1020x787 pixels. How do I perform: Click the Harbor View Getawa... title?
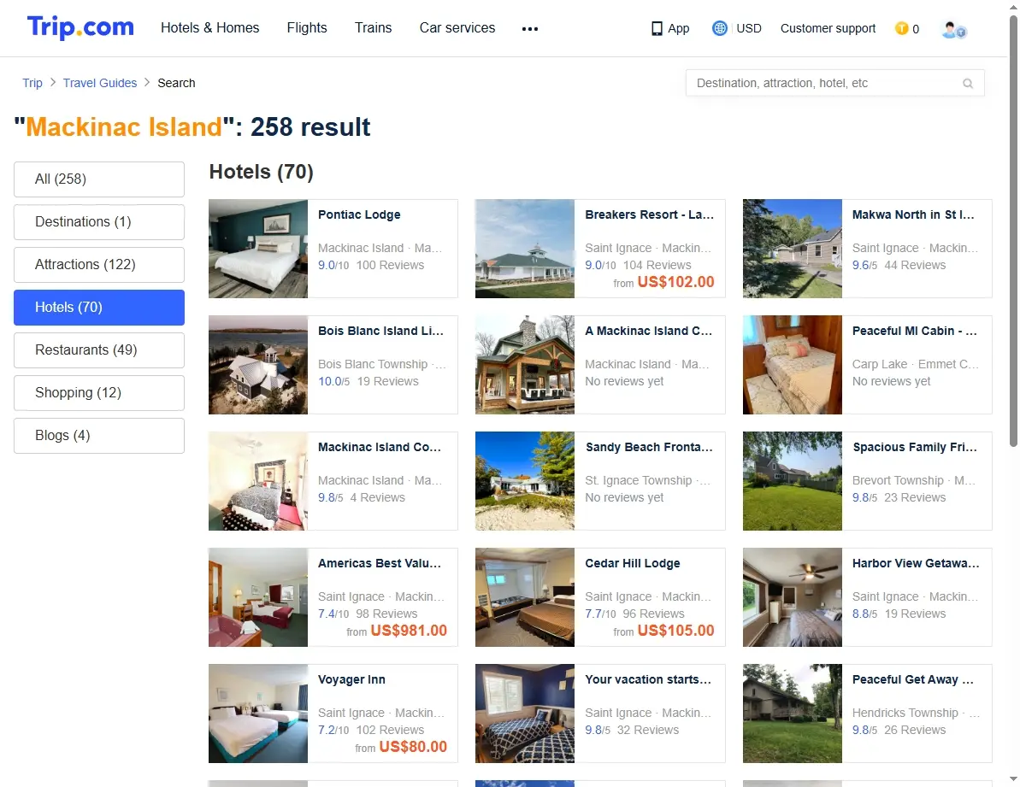[x=916, y=563]
